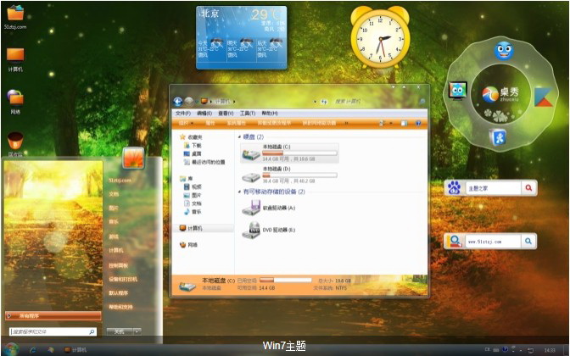Open the arrow next to 关机 button

(137, 331)
